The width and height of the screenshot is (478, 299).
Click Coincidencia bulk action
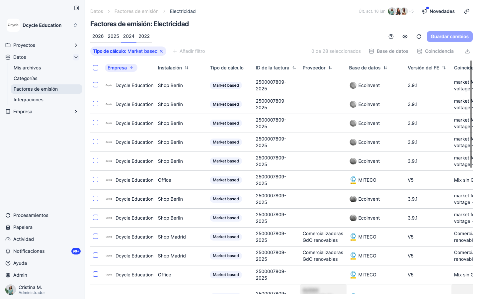435,51
